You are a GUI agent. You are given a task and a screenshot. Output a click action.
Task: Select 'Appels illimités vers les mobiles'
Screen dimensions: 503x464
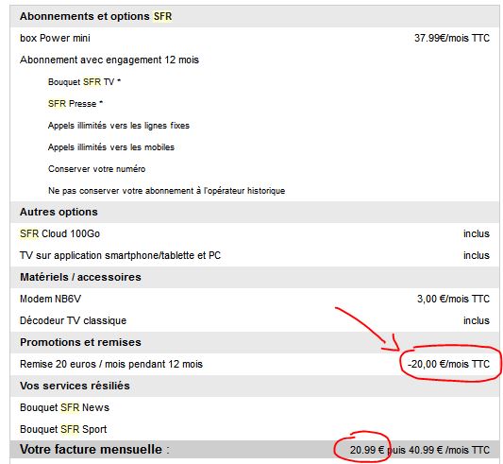pyautogui.click(x=111, y=147)
